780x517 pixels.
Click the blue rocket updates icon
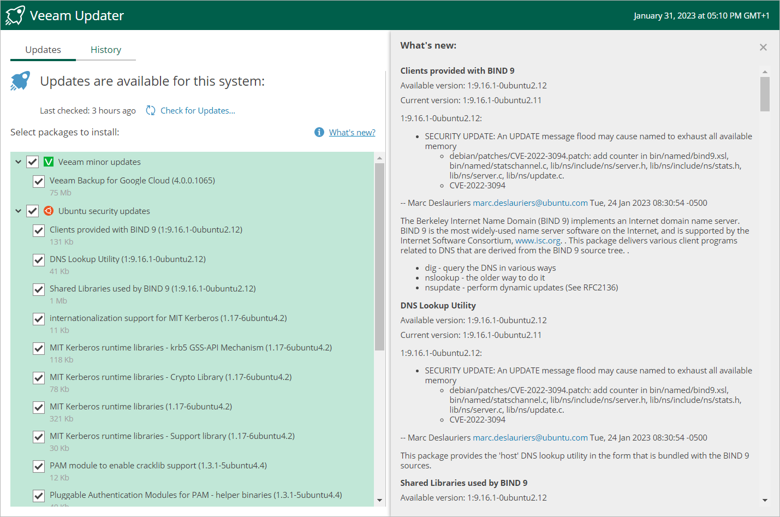[20, 81]
